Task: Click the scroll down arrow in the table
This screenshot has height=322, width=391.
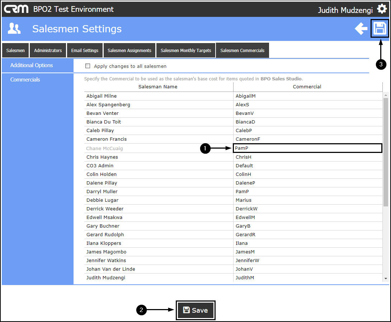Action: [x=386, y=278]
